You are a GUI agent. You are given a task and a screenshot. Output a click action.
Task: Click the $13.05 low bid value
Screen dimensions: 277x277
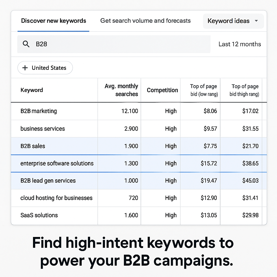(209, 215)
